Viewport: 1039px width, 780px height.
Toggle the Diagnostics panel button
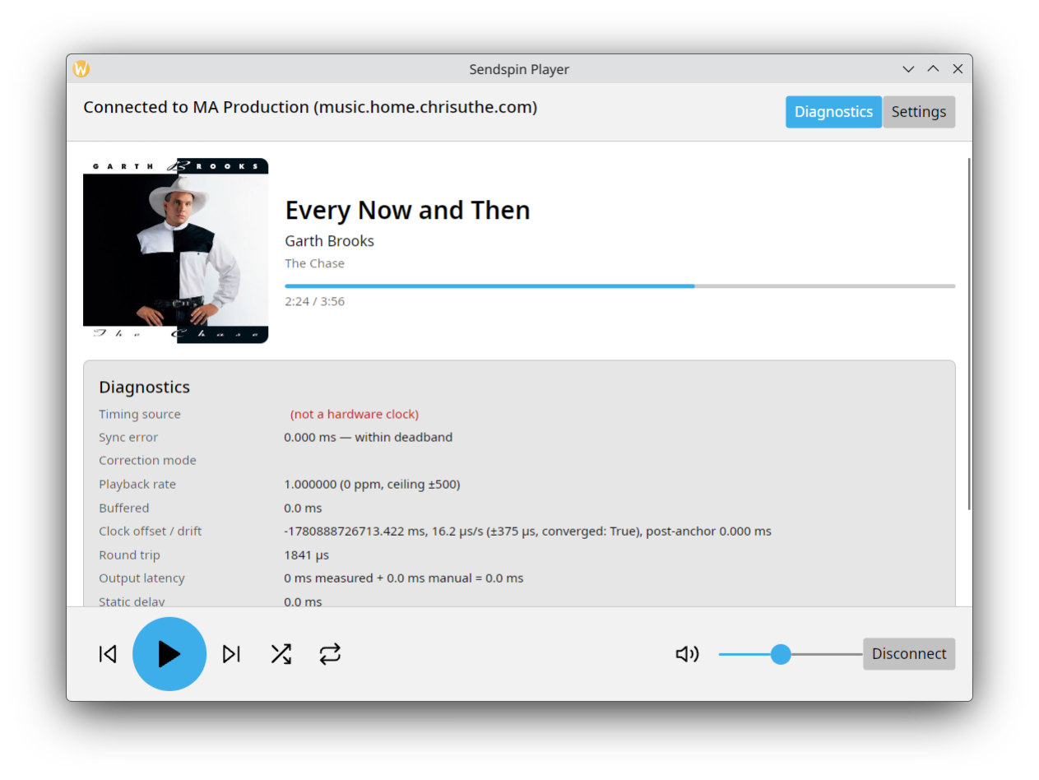click(833, 112)
